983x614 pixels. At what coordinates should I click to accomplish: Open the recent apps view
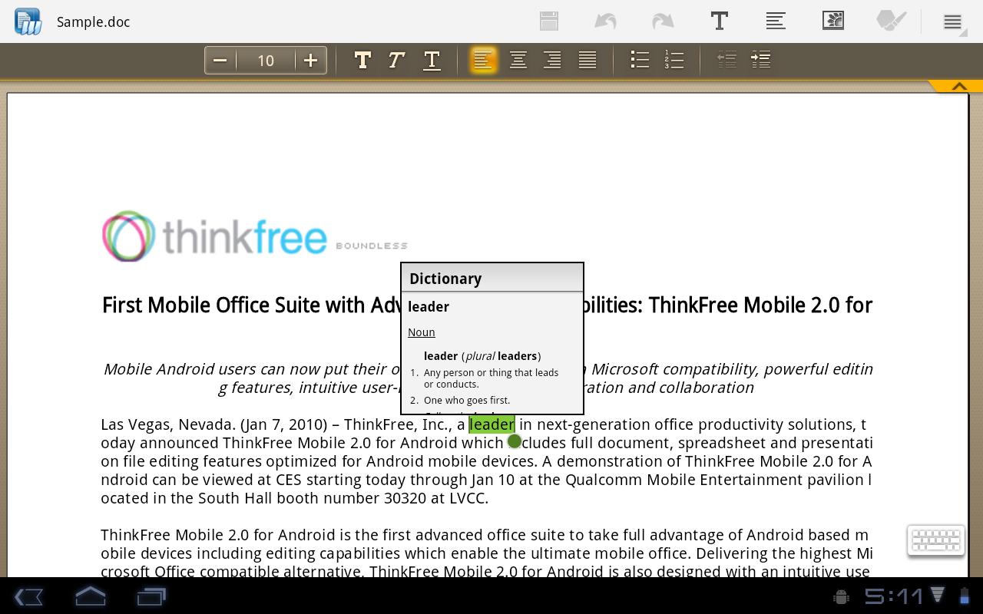pyautogui.click(x=151, y=596)
